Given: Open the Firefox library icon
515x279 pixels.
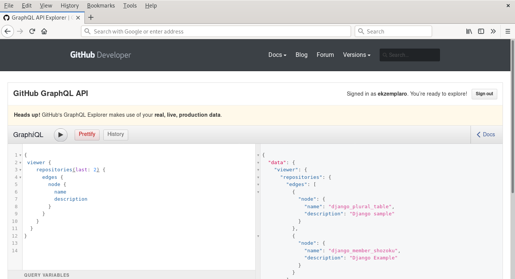Looking at the screenshot, I should coord(469,31).
